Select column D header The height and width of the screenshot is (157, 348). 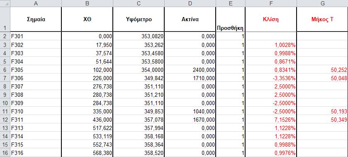click(x=190, y=3)
